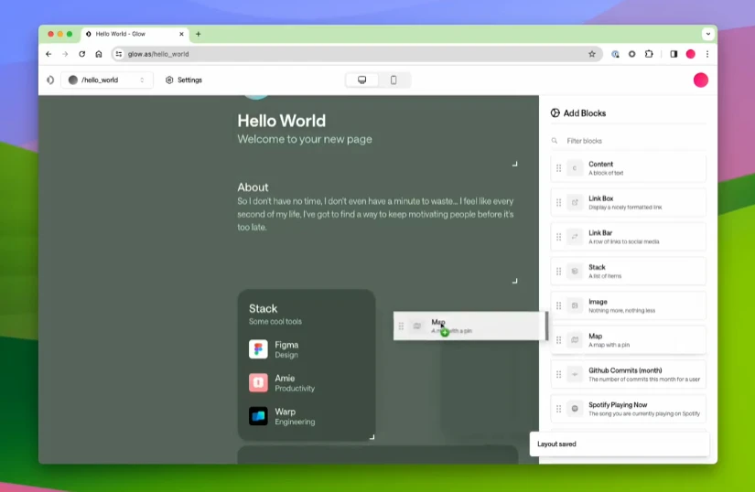755x492 pixels.
Task: Click the browser address bar URL
Action: [x=158, y=54]
